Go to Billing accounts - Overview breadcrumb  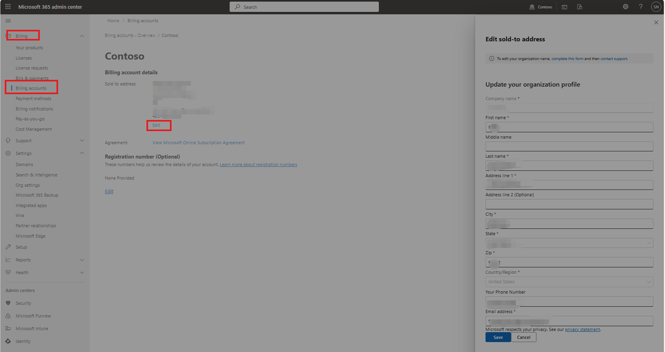(130, 35)
